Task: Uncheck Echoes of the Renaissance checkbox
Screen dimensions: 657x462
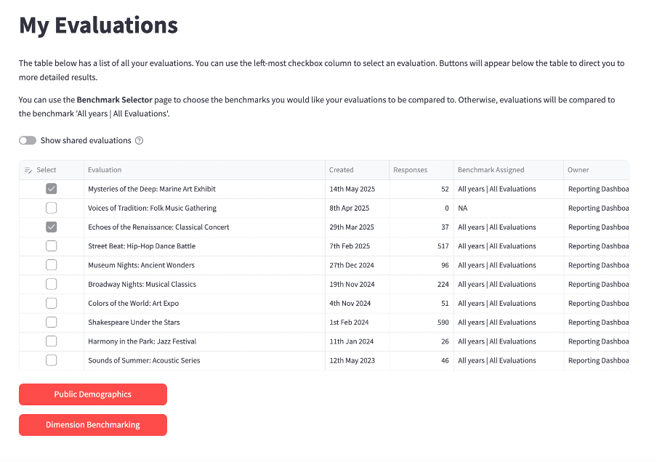Action: point(52,227)
